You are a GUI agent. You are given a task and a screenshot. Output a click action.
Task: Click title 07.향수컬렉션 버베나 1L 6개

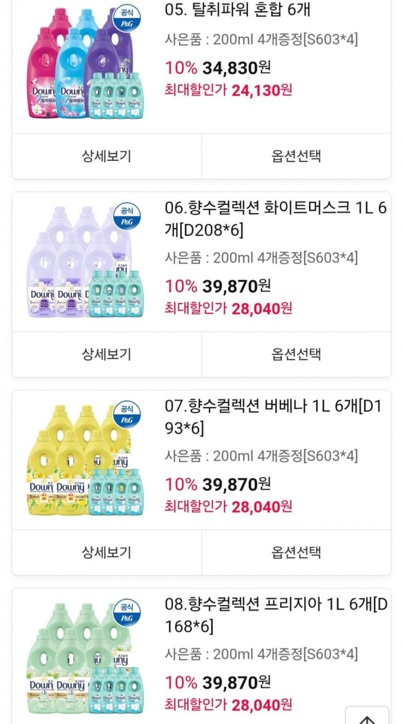(273, 417)
